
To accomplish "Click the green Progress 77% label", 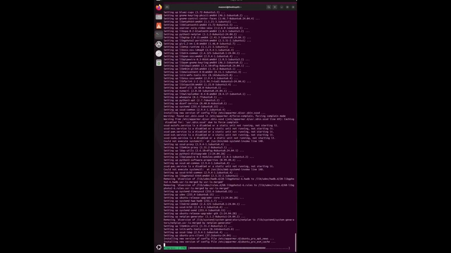I will tap(175, 248).
